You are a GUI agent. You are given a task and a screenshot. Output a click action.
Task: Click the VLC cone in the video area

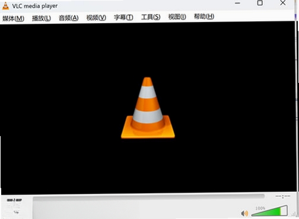pos(148,108)
